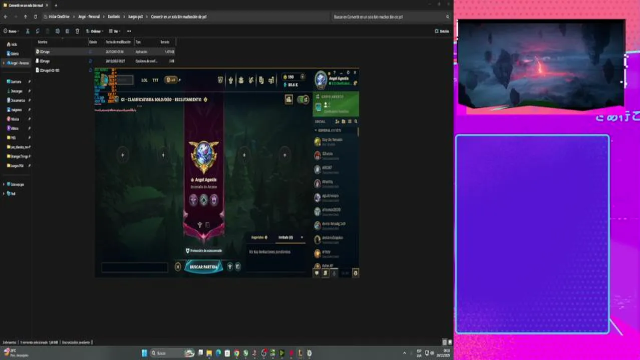Open League client settings gear at the window top
Image resolution: width=640 pixels, height=360 pixels.
pyautogui.click(x=348, y=72)
